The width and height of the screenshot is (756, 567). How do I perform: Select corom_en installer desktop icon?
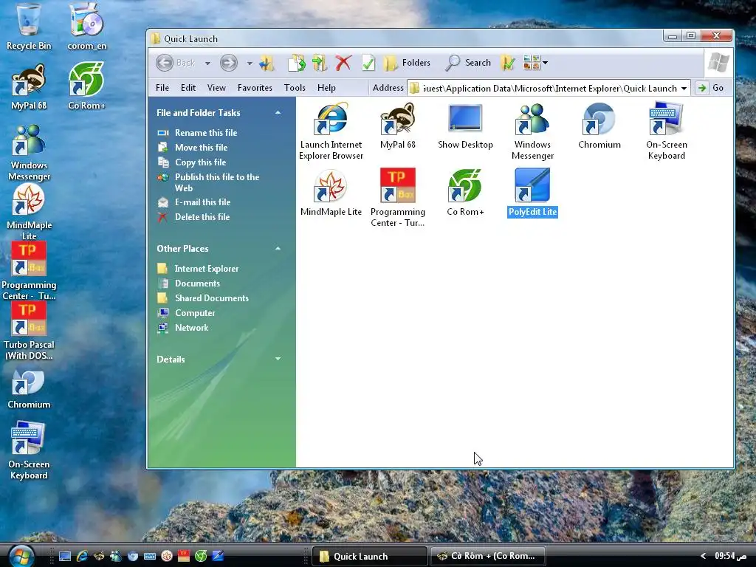(x=87, y=27)
